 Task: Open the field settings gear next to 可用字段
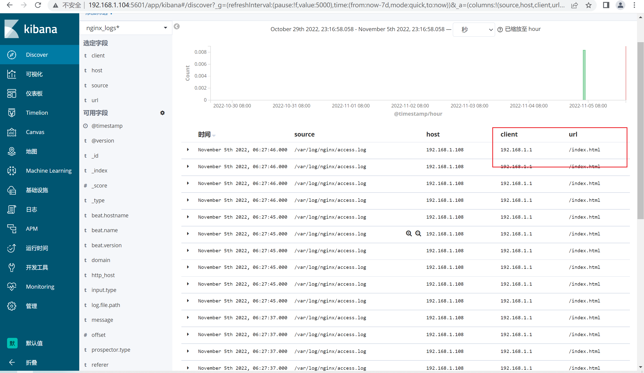163,113
